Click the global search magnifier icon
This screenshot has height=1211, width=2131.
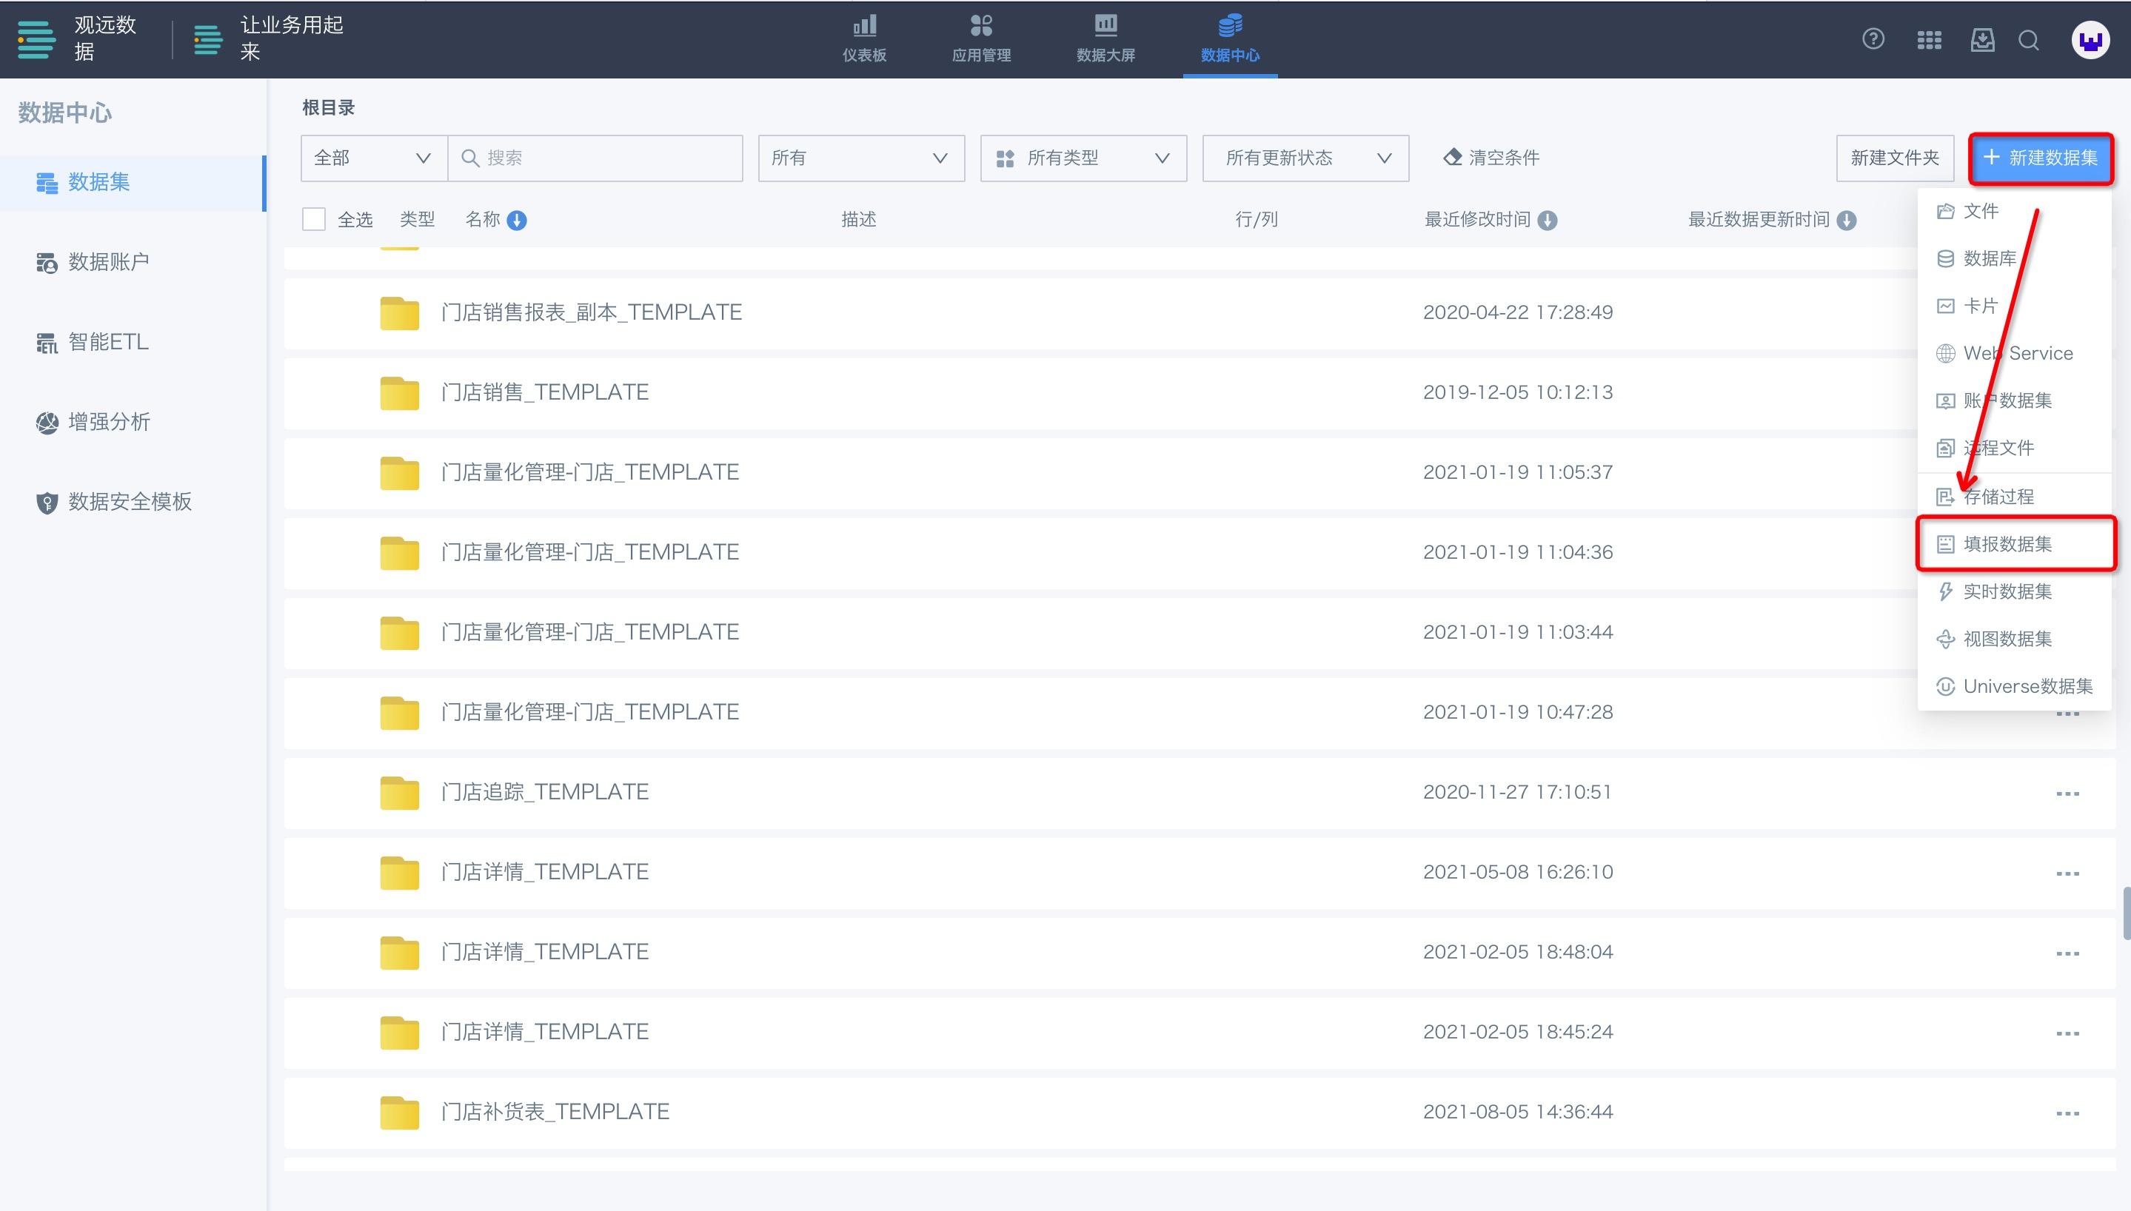coord(2029,39)
